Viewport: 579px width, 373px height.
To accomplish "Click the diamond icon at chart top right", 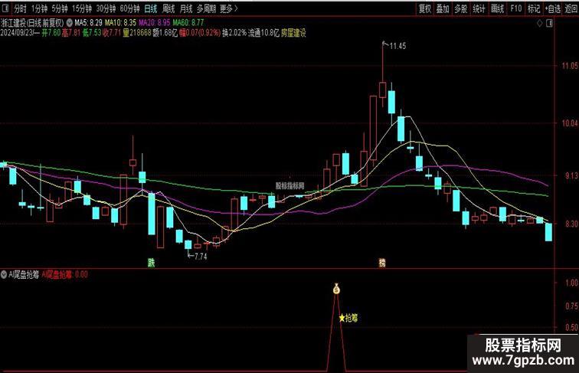I will click(539, 23).
